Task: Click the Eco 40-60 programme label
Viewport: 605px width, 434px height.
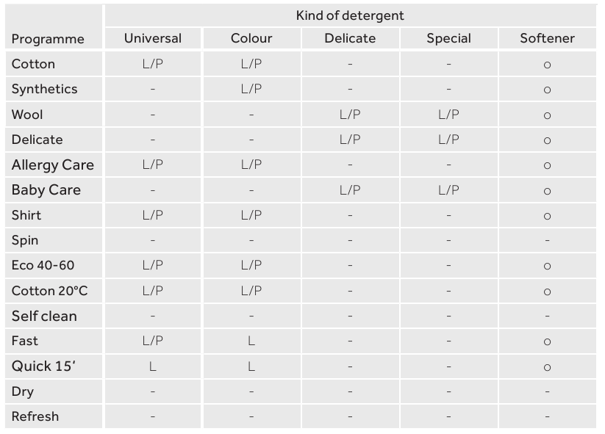Action: point(43,265)
